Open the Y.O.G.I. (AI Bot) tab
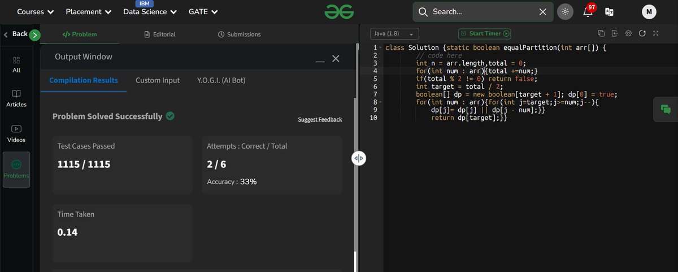 pyautogui.click(x=221, y=80)
